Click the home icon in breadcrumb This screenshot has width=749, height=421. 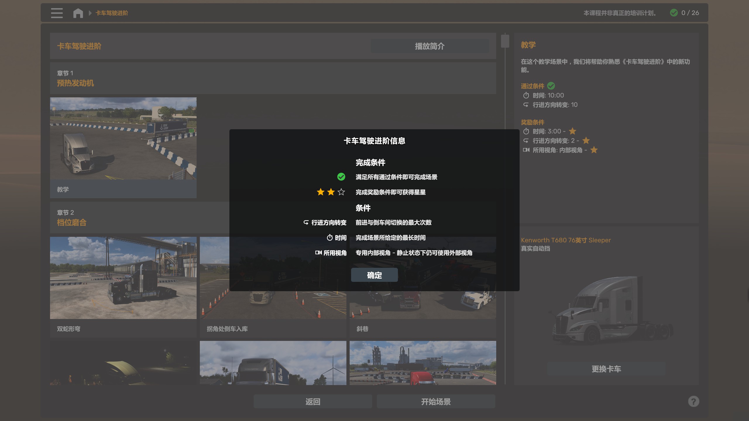coord(78,13)
